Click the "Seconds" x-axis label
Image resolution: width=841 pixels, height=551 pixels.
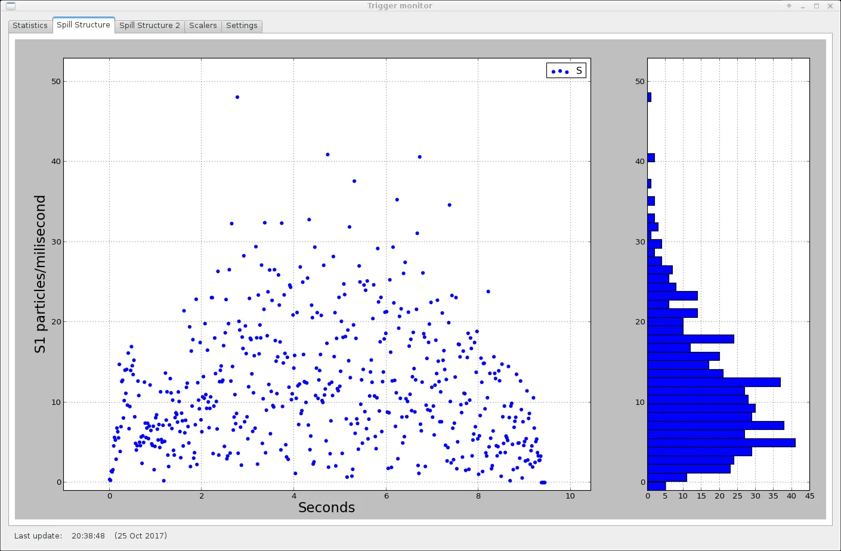tap(326, 507)
